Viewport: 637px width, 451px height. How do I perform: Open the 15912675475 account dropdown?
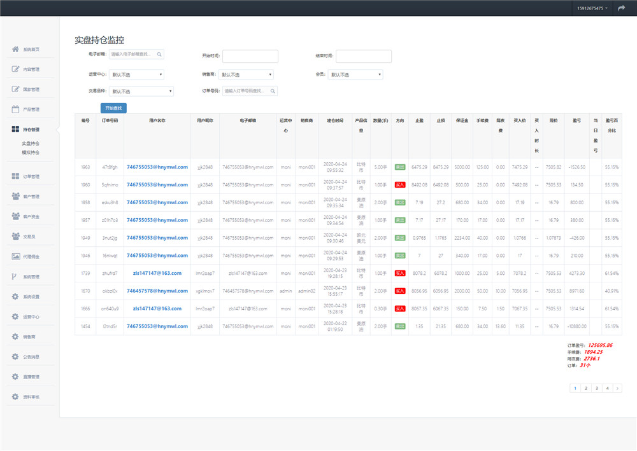click(x=592, y=8)
